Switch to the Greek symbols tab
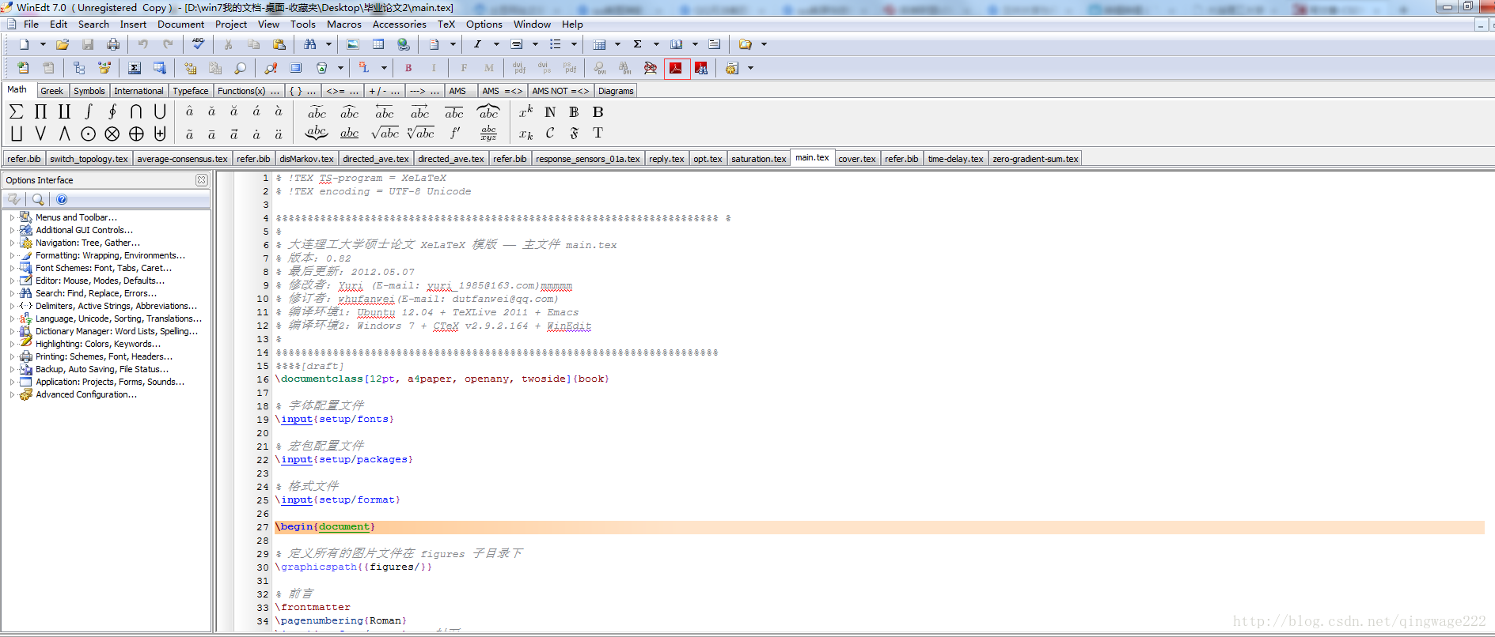Viewport: 1495px width, 637px height. [51, 91]
